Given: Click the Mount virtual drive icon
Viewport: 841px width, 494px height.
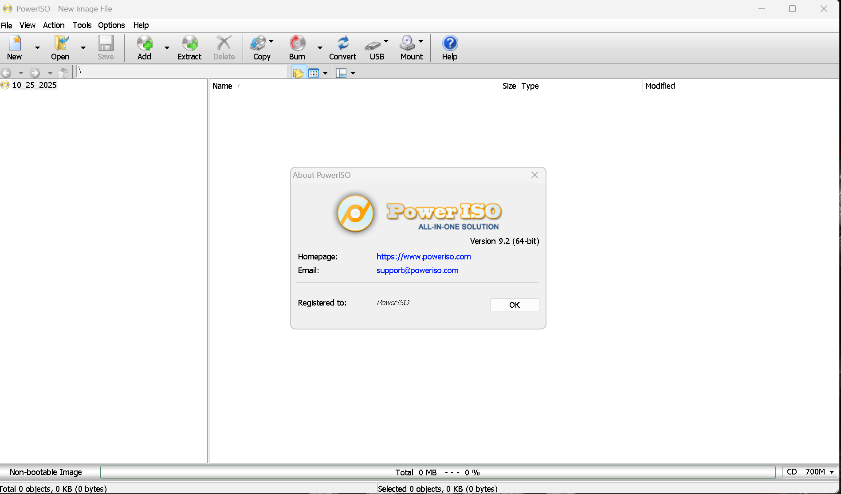Looking at the screenshot, I should pyautogui.click(x=407, y=44).
